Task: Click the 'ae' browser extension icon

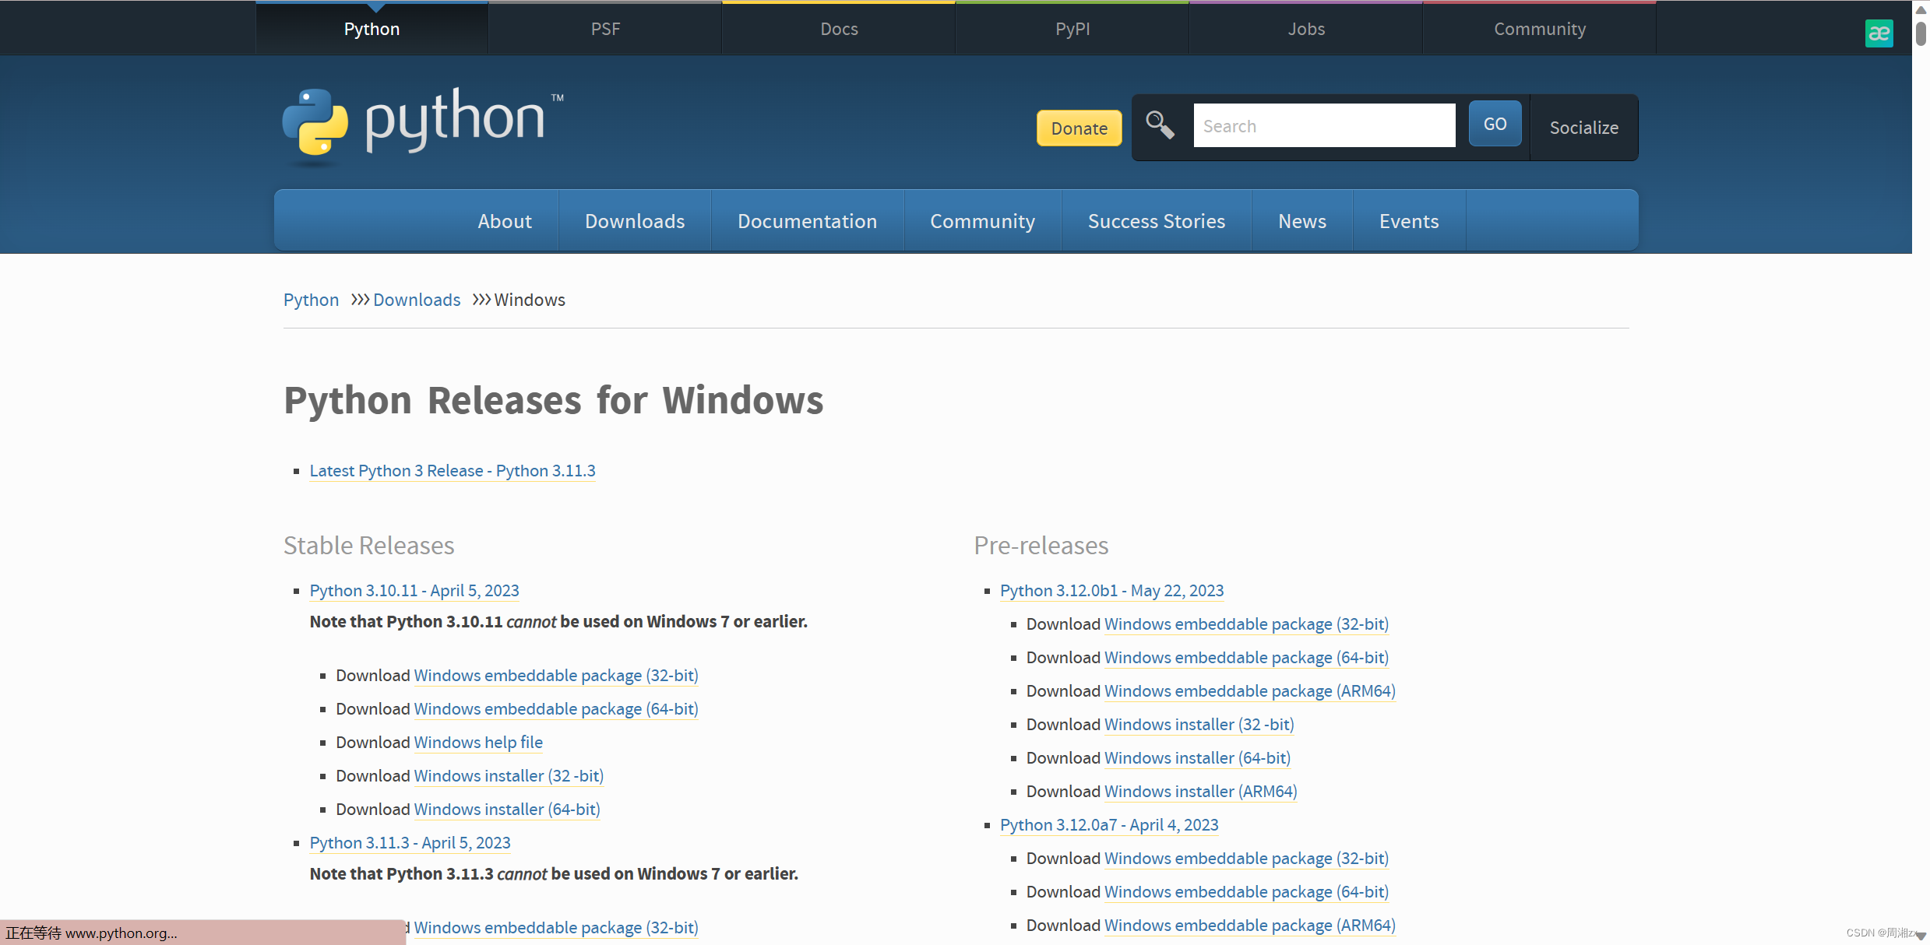Action: (1879, 33)
